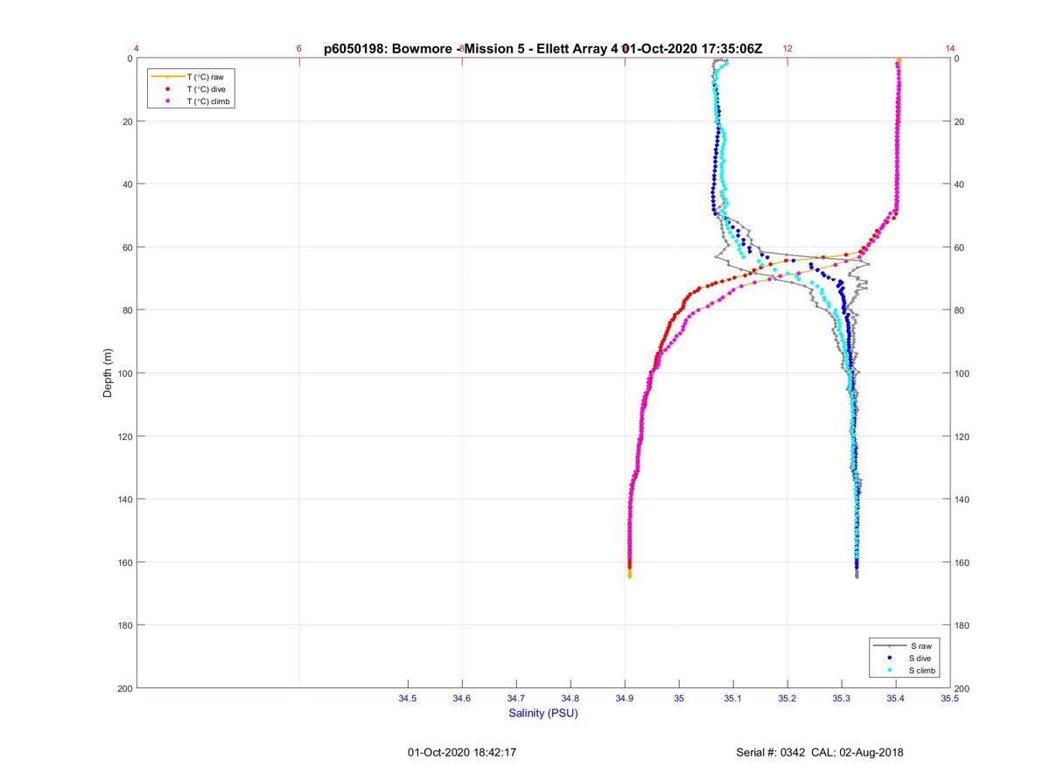This screenshot has height=774, width=1050.
Task: Click the red temperature tick label '14'
Action: click(950, 49)
